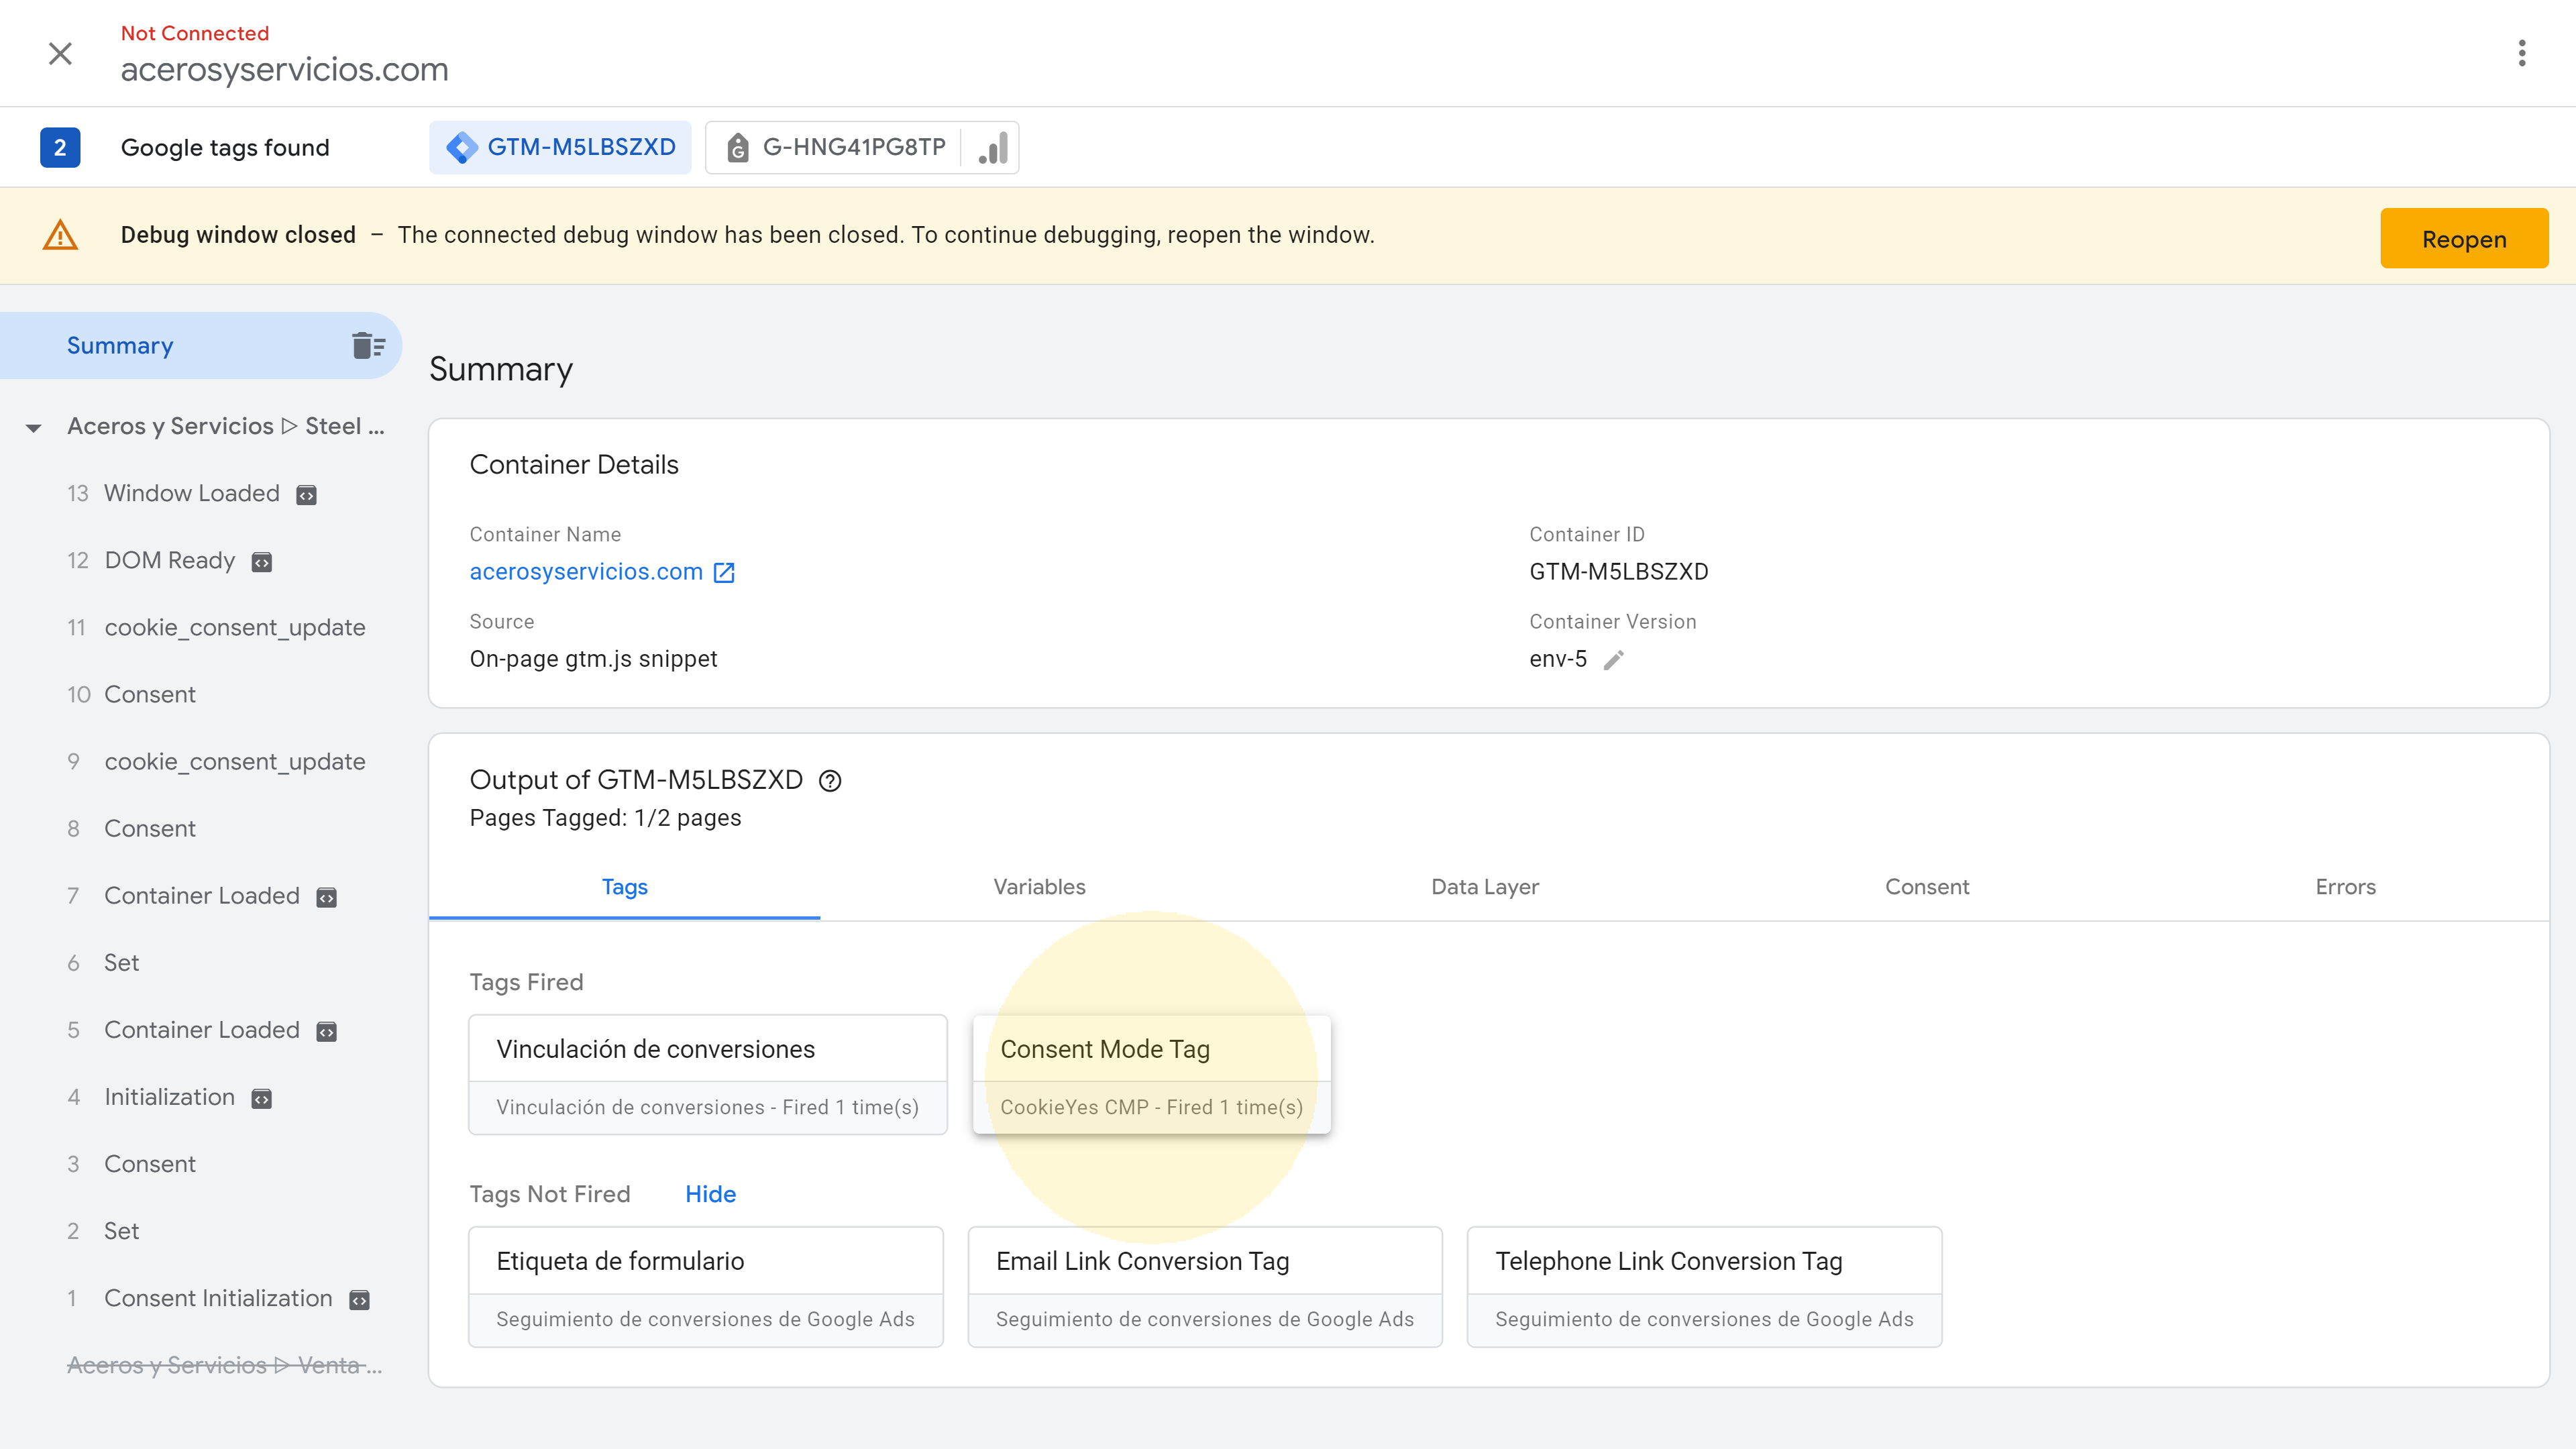Select event 4 Initialization
The height and width of the screenshot is (1449, 2576).
169,1096
